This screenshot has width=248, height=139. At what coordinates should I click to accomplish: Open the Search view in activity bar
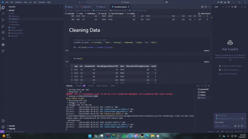click(3, 14)
